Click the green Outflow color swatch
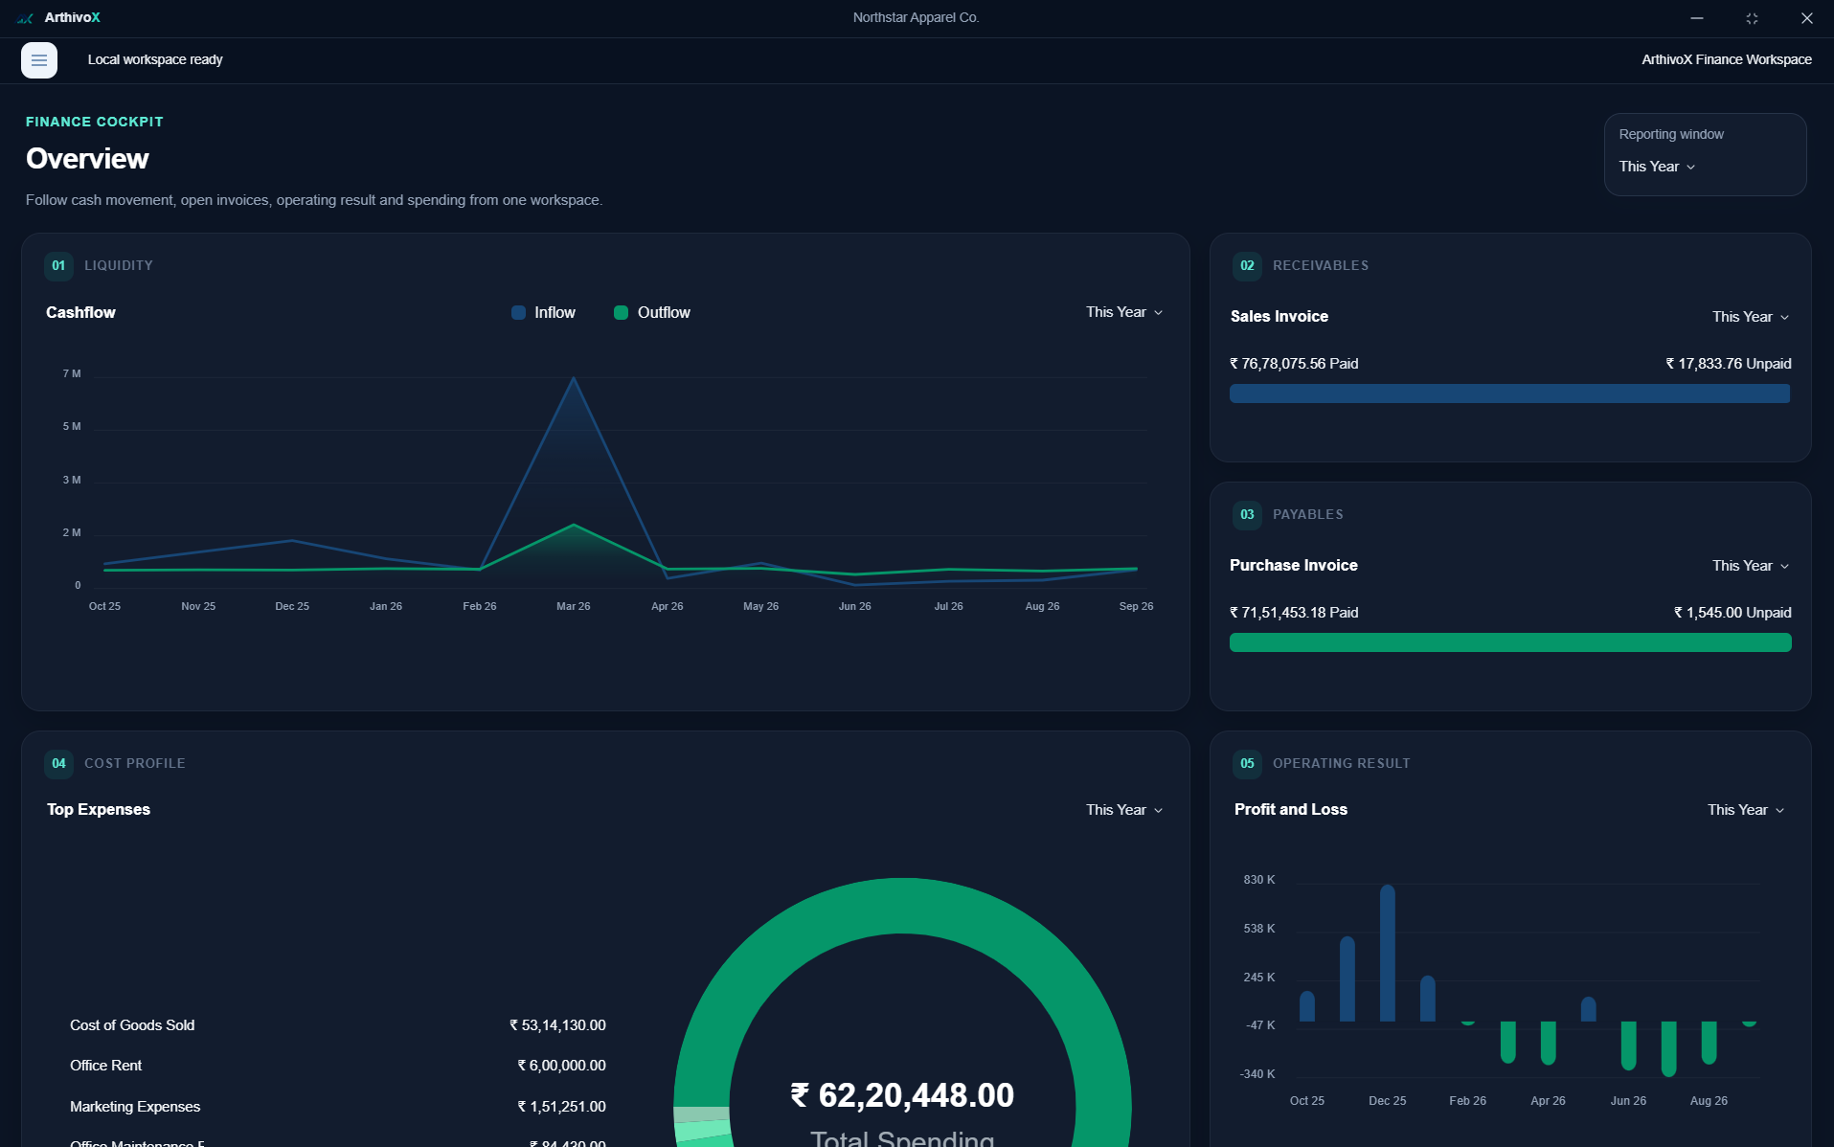The height and width of the screenshot is (1147, 1834). (x=621, y=313)
